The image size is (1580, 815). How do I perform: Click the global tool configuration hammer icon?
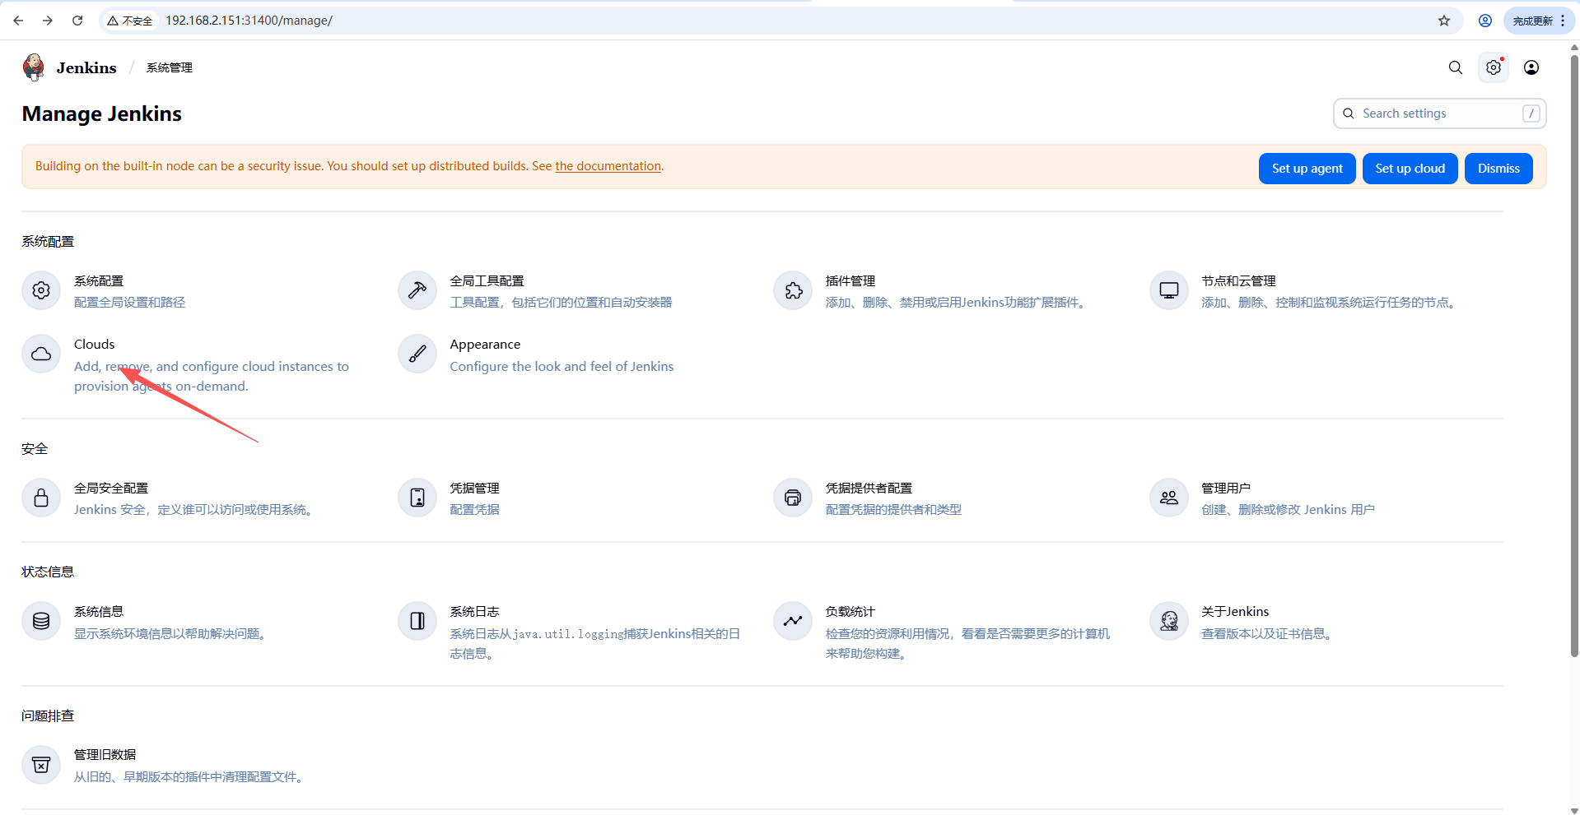(417, 291)
